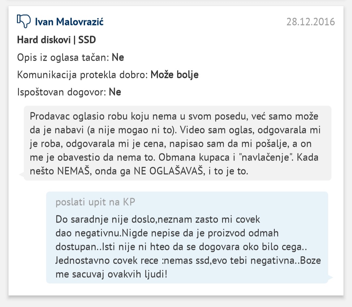Click the review date 28.12.2016
The image size is (352, 307).
pos(311,22)
